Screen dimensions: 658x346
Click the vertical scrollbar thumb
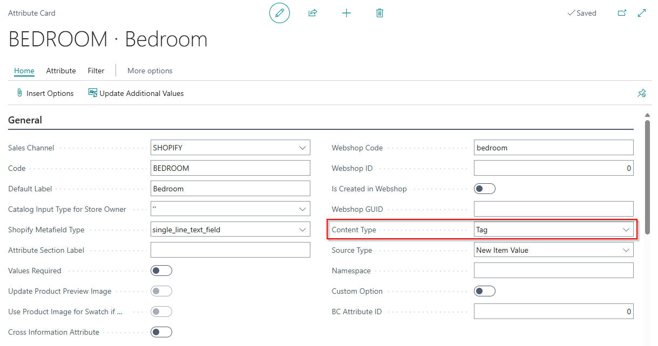click(x=647, y=177)
